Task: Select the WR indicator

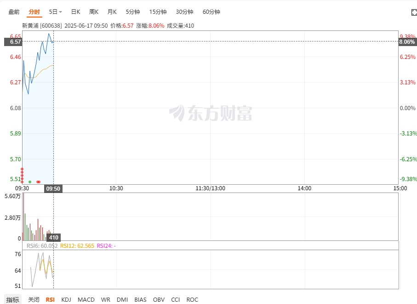Action: coord(106,300)
